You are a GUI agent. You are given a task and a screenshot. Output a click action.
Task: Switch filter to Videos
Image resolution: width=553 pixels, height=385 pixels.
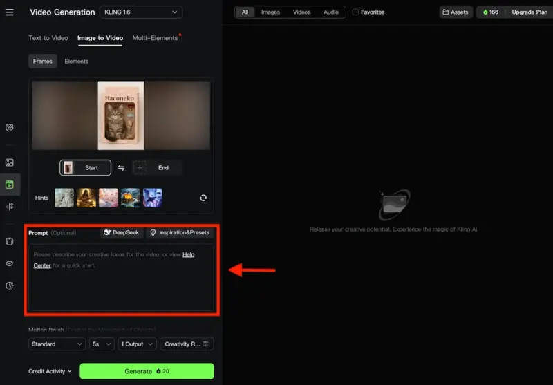click(x=301, y=12)
